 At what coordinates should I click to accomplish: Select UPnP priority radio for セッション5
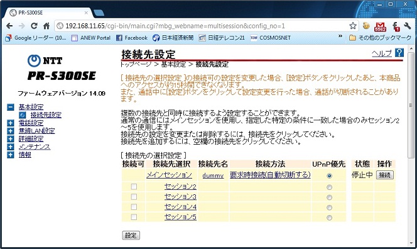pos(329,218)
